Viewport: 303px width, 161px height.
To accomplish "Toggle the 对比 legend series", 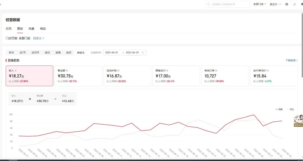I will click(x=291, y=109).
